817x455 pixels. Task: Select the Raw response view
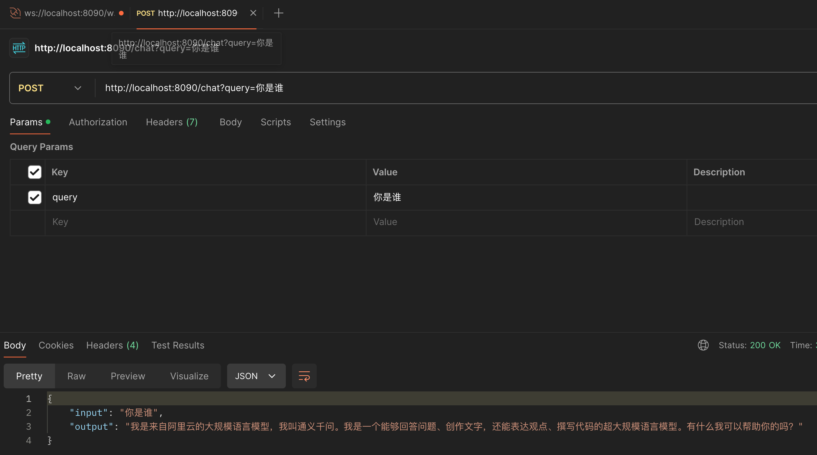76,376
